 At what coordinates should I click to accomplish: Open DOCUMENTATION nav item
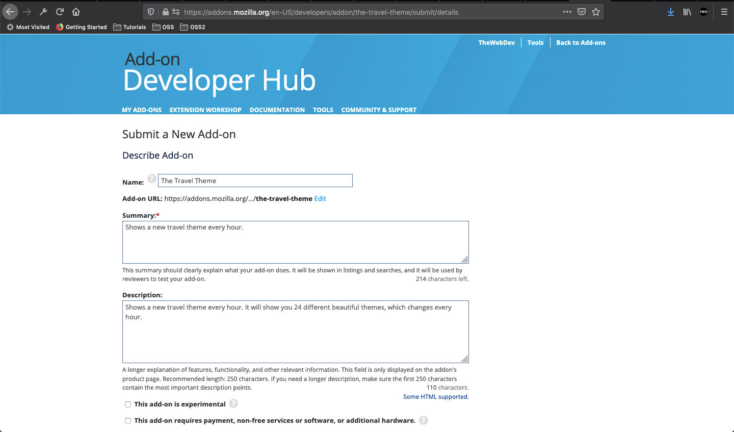(277, 110)
